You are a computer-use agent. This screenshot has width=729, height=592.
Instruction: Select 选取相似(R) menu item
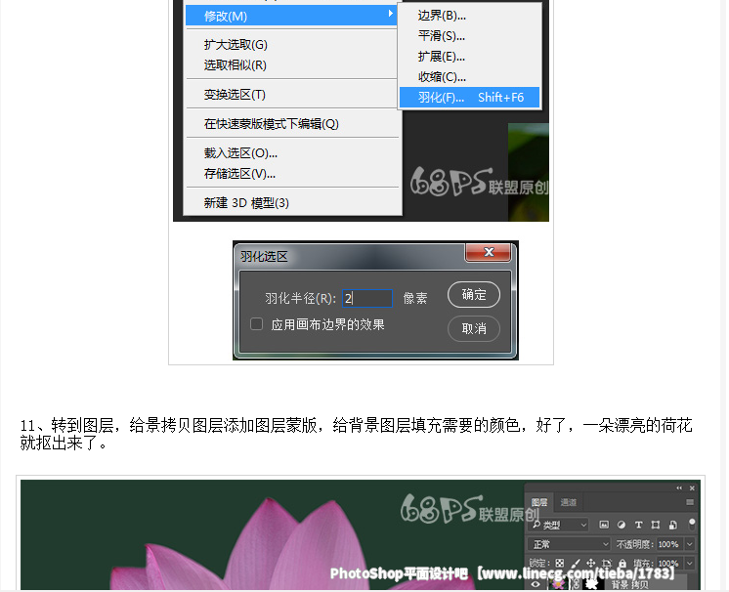click(x=292, y=65)
